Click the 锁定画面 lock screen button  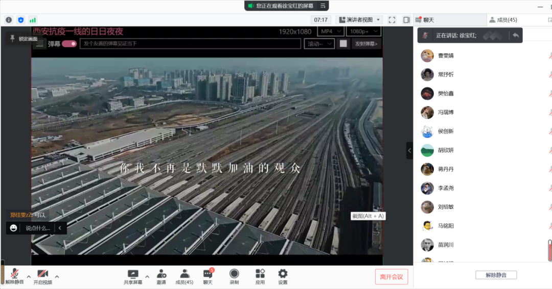pyautogui.click(x=23, y=39)
